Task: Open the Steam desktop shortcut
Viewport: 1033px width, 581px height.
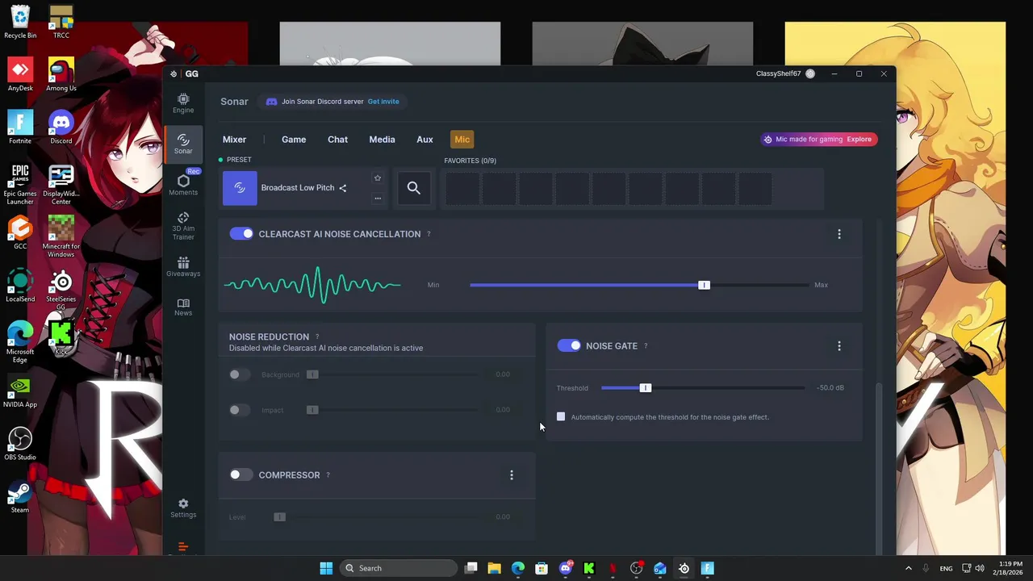Action: (x=20, y=496)
